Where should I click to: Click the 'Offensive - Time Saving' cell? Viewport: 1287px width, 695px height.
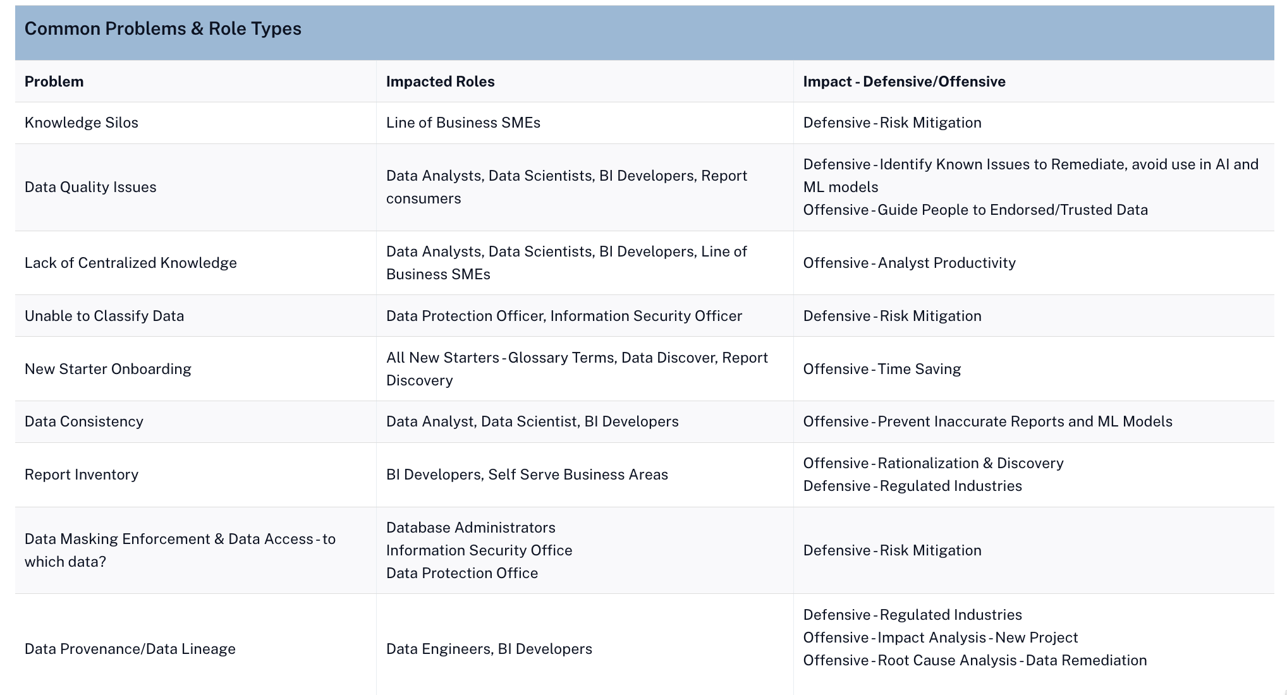881,369
